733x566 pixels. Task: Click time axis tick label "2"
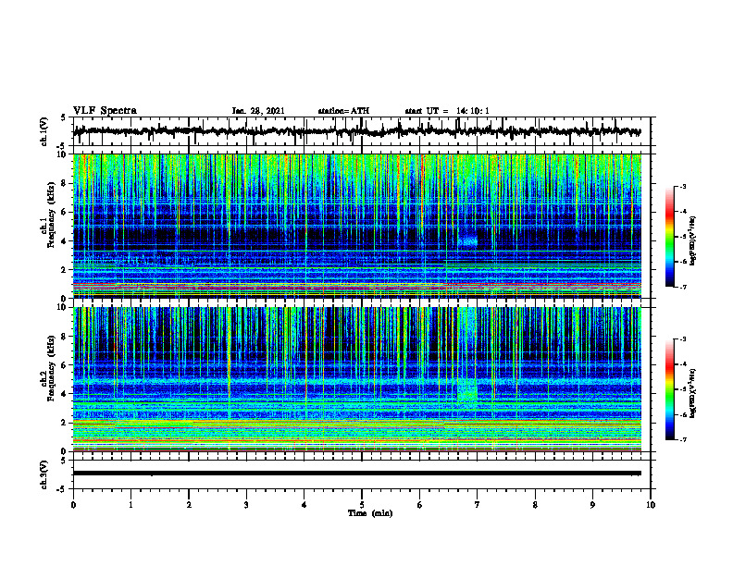point(189,505)
